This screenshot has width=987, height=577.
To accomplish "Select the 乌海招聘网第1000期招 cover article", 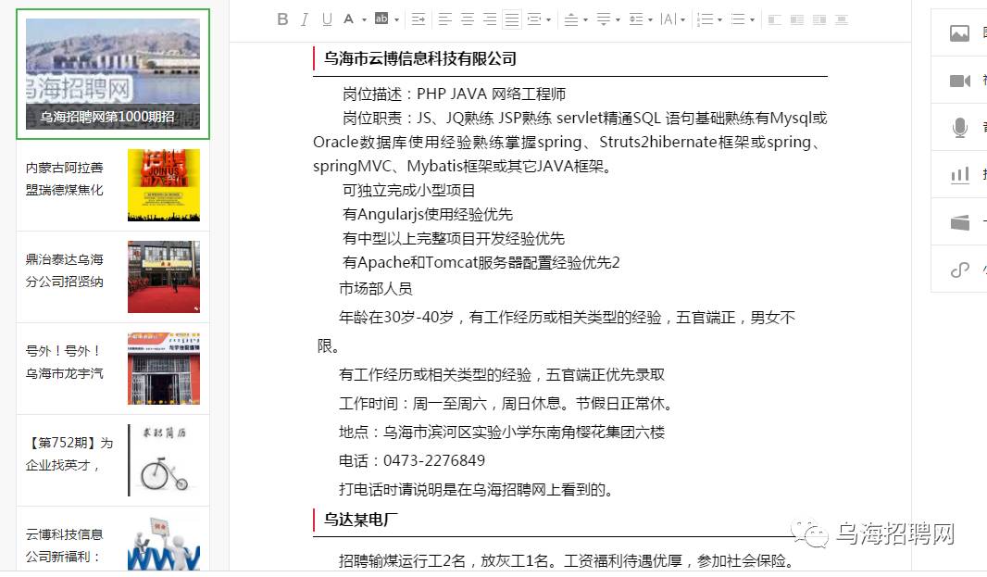I will pos(113,74).
